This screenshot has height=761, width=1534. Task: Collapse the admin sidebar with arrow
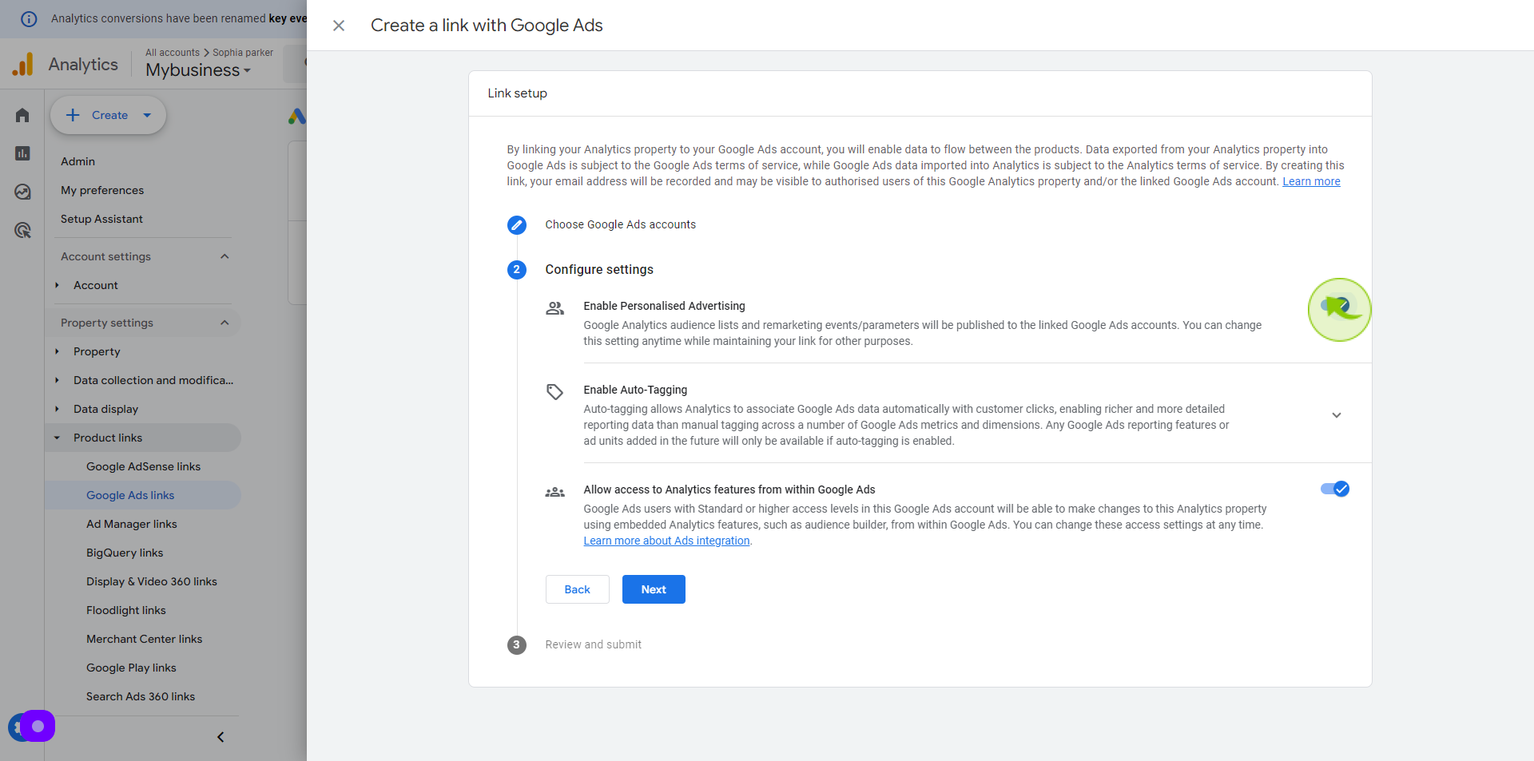221,737
